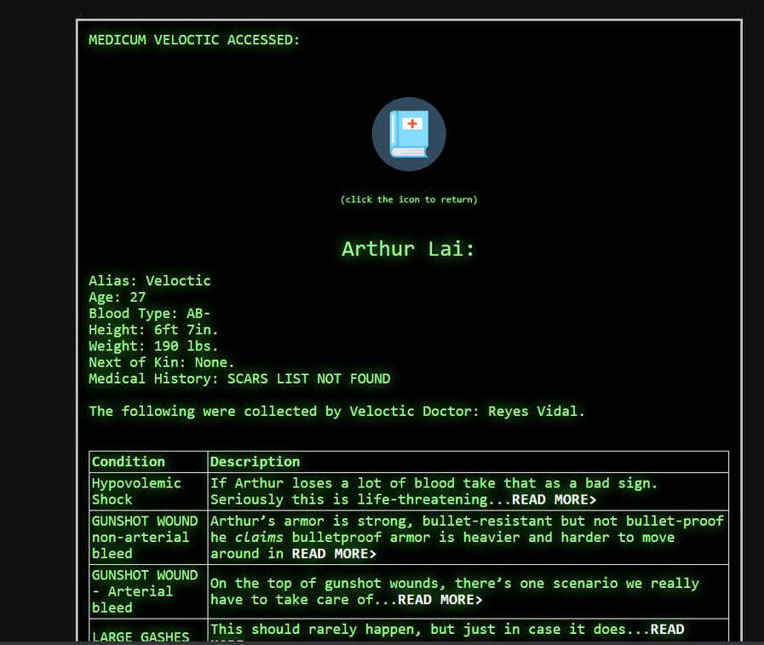
Task: Click the Arthur Lai heading
Action: (409, 249)
